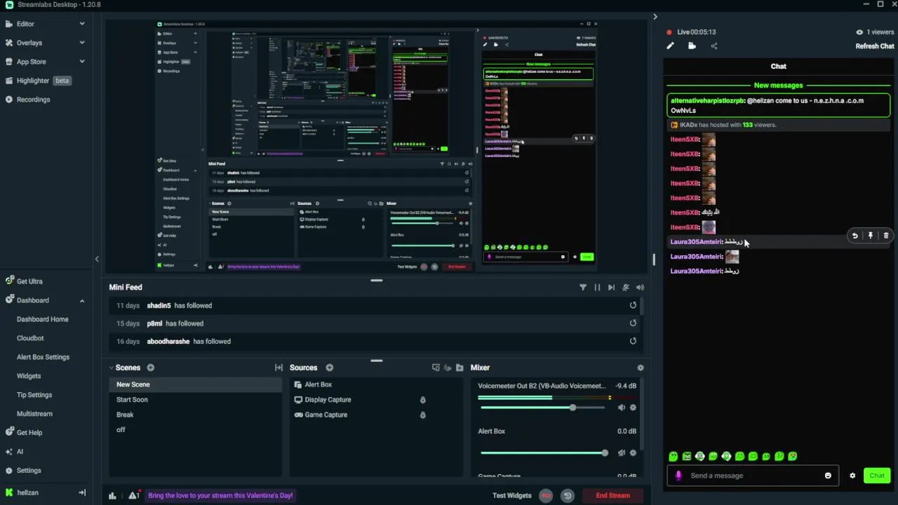Click the Send a message field
This screenshot has height=505, width=898.
pyautogui.click(x=753, y=476)
